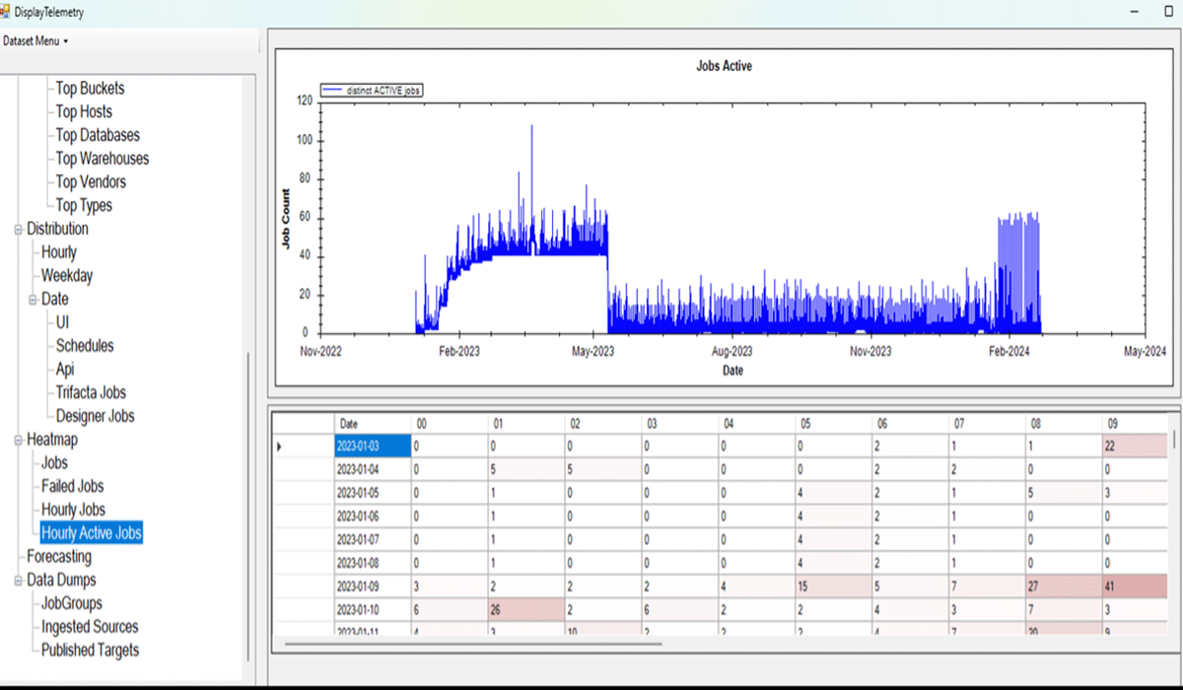Open the Dataset Menu dropdown
Screen dimensions: 1183x690
pos(35,41)
